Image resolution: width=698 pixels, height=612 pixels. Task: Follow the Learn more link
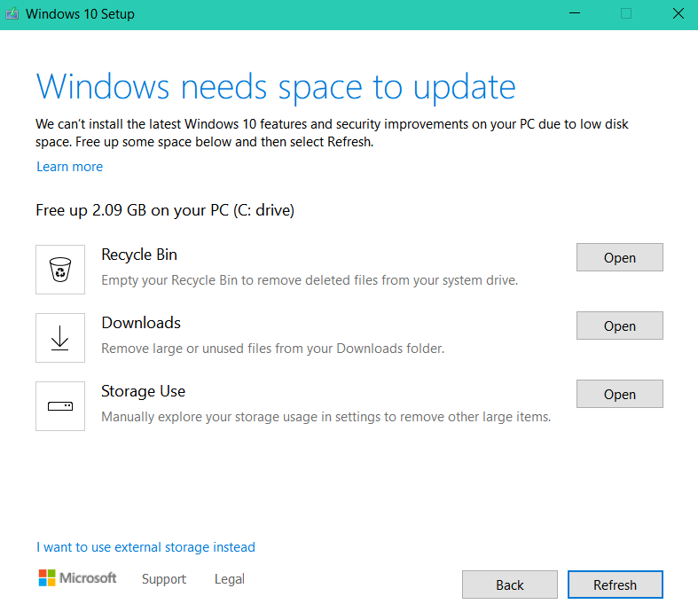pos(69,167)
